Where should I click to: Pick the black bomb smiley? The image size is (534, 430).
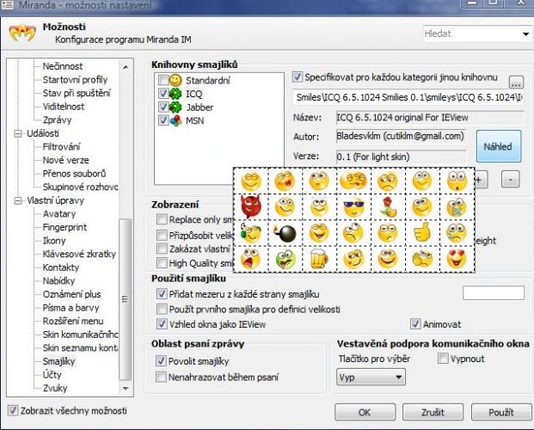[x=285, y=233]
